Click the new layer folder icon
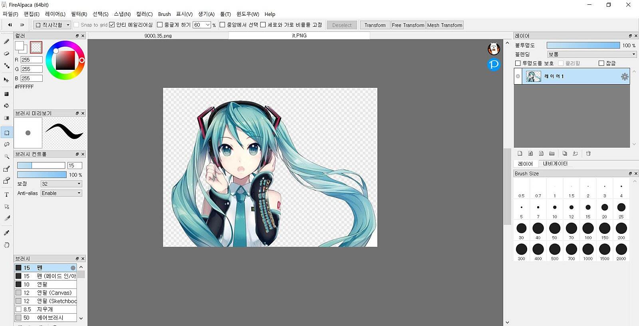Viewport: 639px width, 326px height. click(552, 154)
